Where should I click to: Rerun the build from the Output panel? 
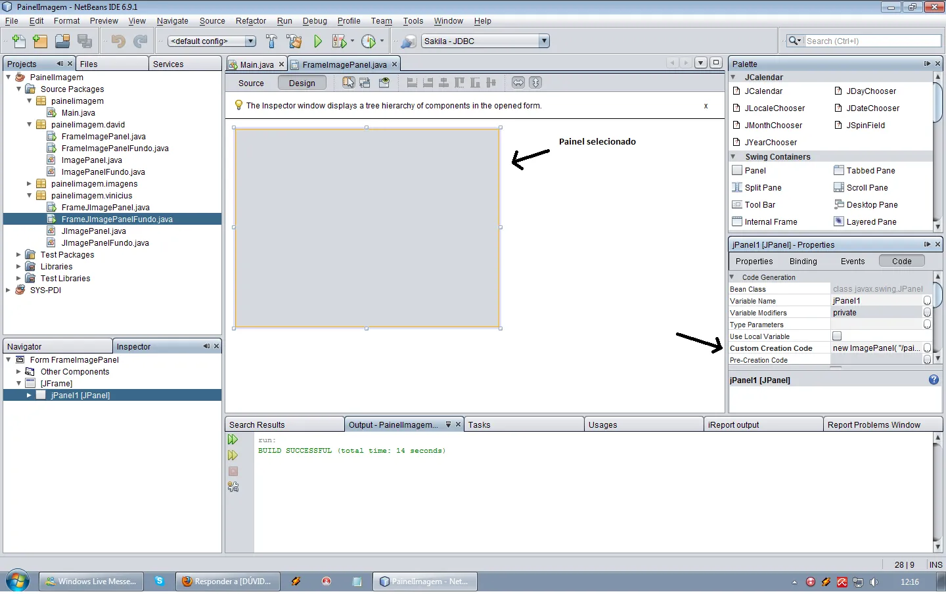pos(233,440)
